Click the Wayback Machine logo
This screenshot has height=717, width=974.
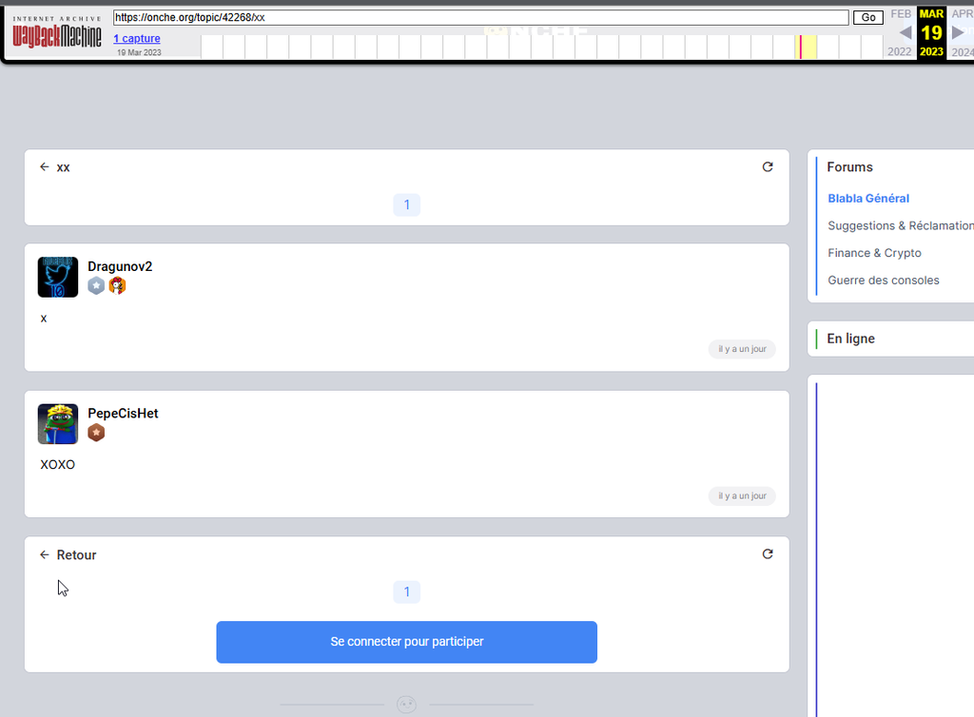tap(57, 33)
